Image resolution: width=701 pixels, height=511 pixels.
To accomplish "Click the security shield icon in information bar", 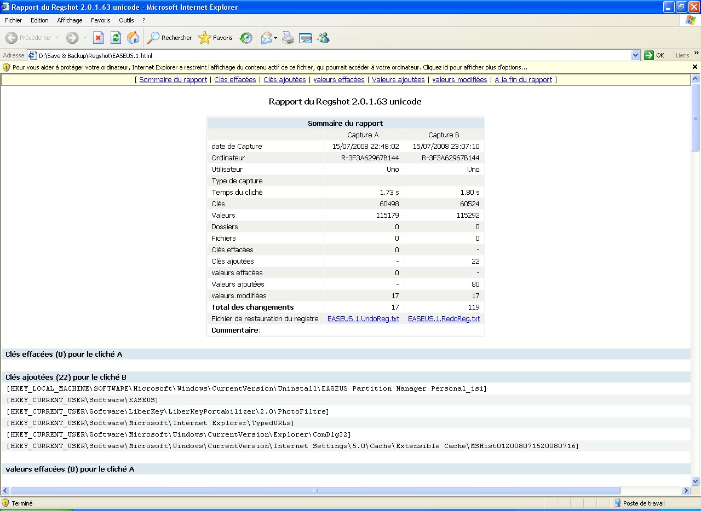I will coord(7,67).
